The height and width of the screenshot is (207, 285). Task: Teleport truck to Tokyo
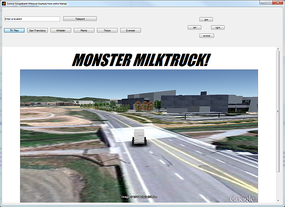(107, 30)
